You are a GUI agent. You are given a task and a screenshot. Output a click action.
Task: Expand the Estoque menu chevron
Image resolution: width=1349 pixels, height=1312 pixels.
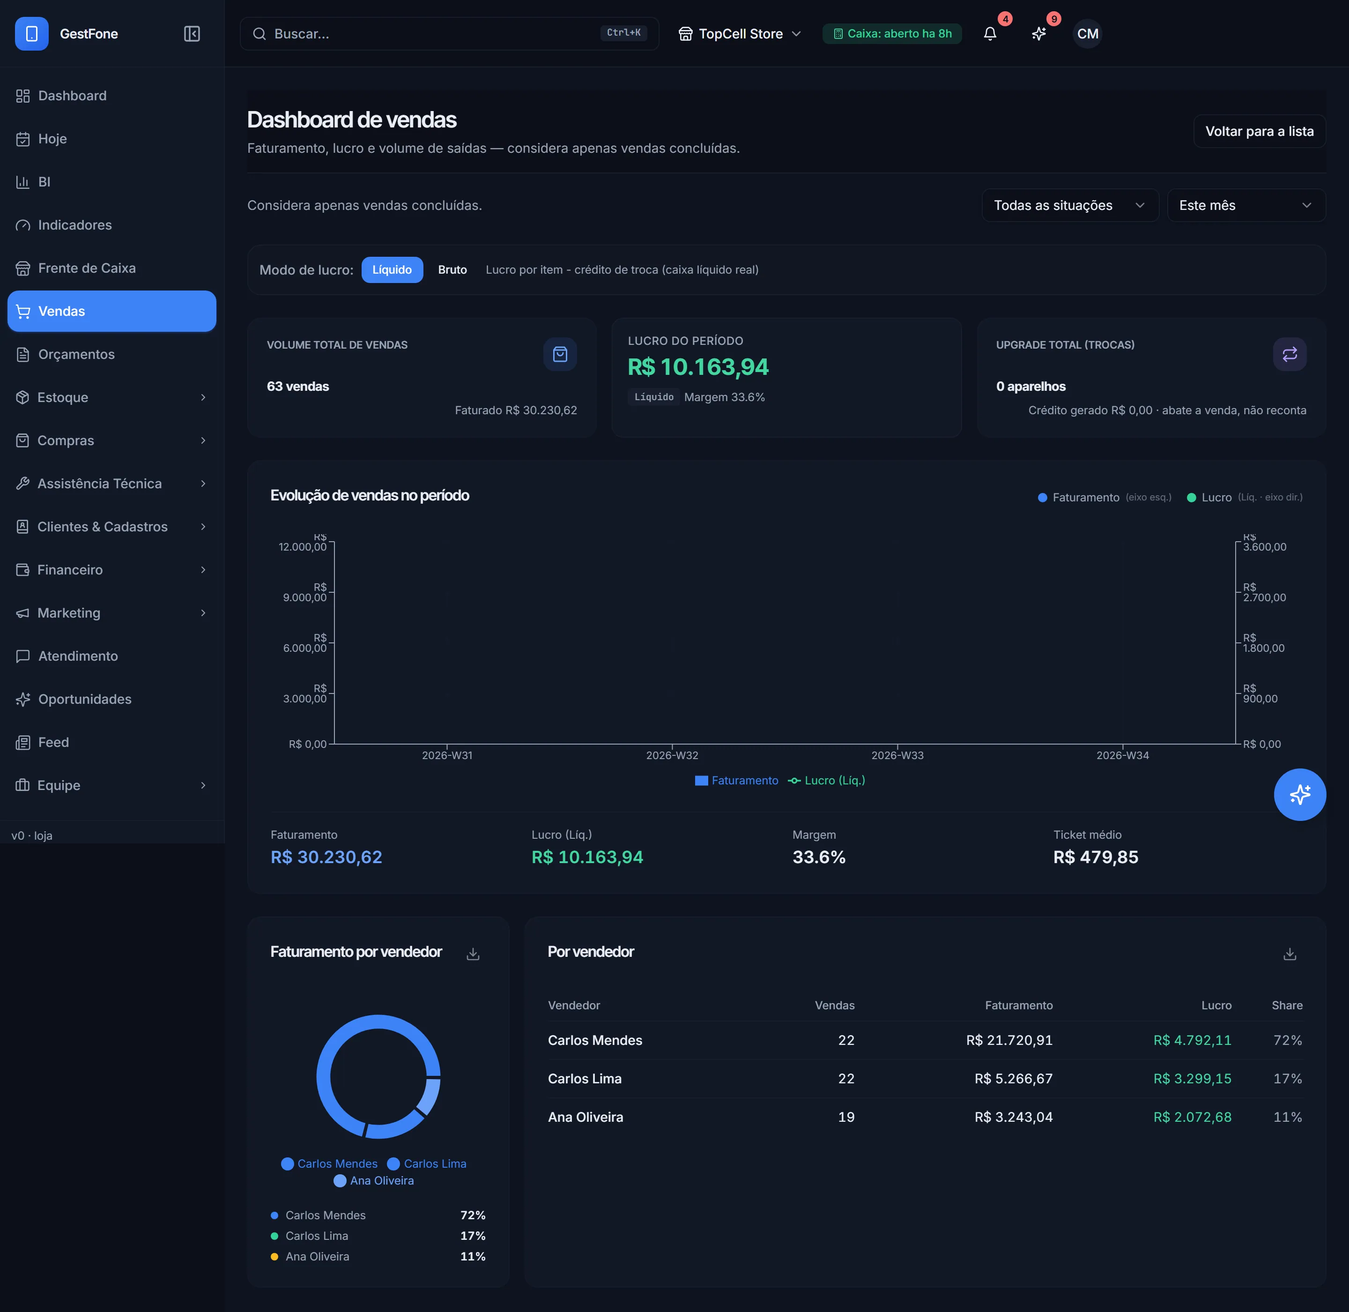tap(203, 398)
